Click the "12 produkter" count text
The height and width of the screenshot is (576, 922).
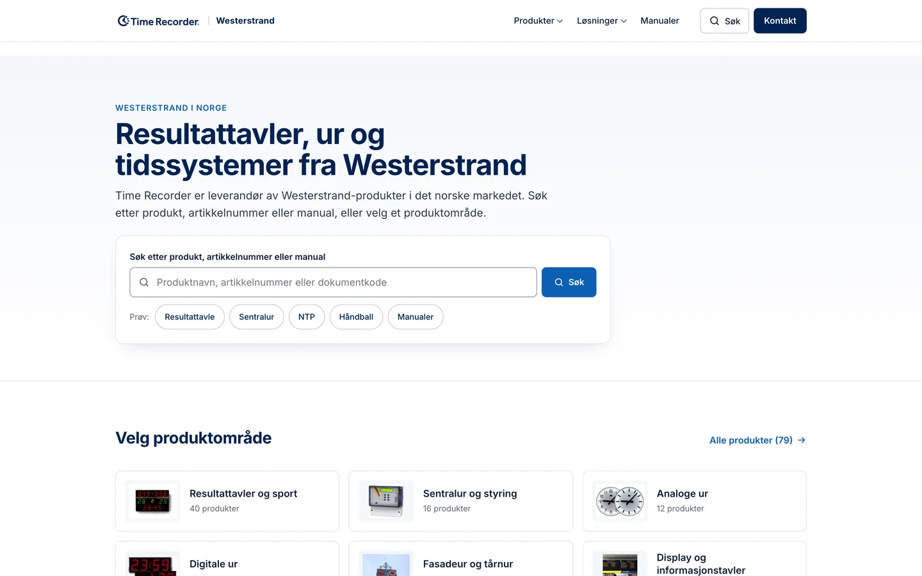tap(681, 509)
